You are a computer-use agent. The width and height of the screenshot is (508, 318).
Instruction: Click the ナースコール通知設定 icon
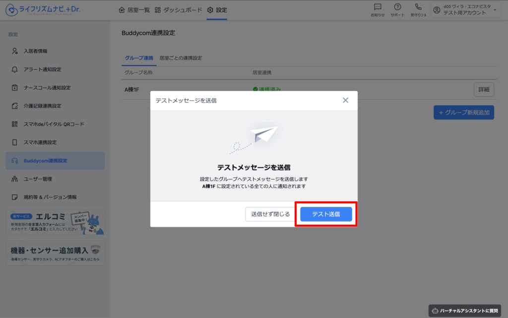(14, 88)
